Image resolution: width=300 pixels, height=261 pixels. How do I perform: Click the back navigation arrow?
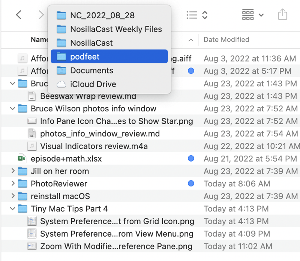click(x=18, y=15)
